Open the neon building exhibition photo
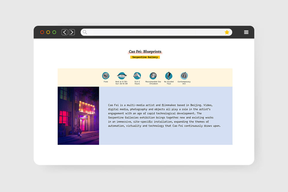Screen dimensions: 288x192 pos(78,116)
